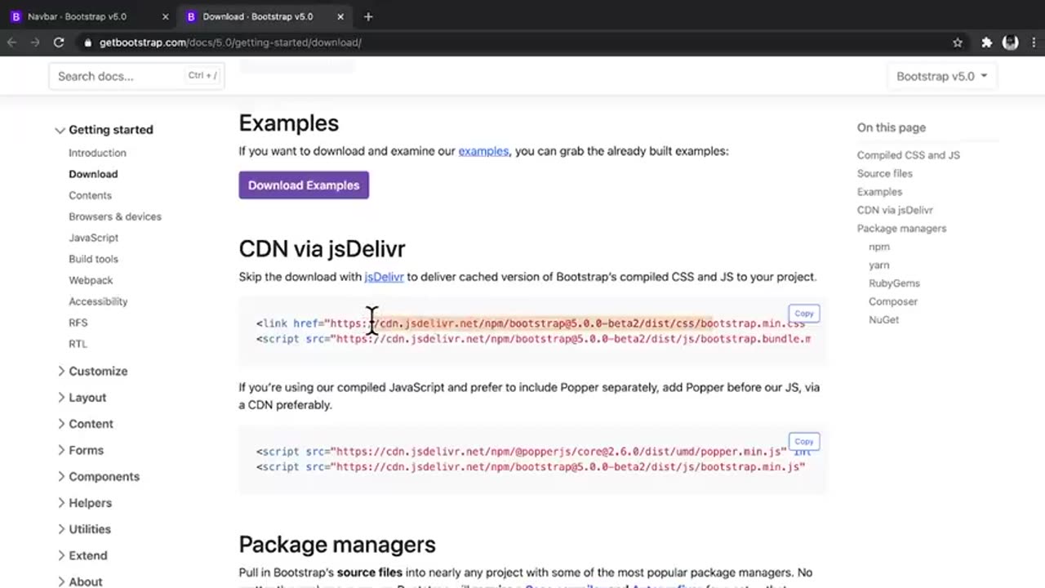The height and width of the screenshot is (588, 1045).
Task: Follow the examples hyperlink in paragraph
Action: pyautogui.click(x=483, y=151)
